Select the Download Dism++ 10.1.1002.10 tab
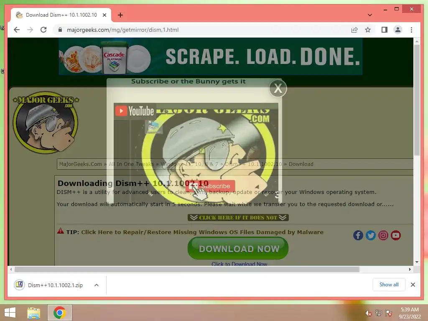 [61, 15]
